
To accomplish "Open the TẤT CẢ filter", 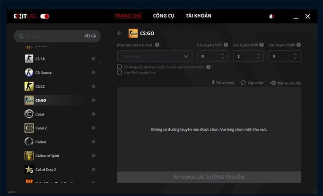I will (90, 36).
